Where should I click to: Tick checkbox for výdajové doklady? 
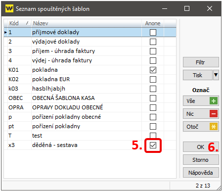point(153,42)
